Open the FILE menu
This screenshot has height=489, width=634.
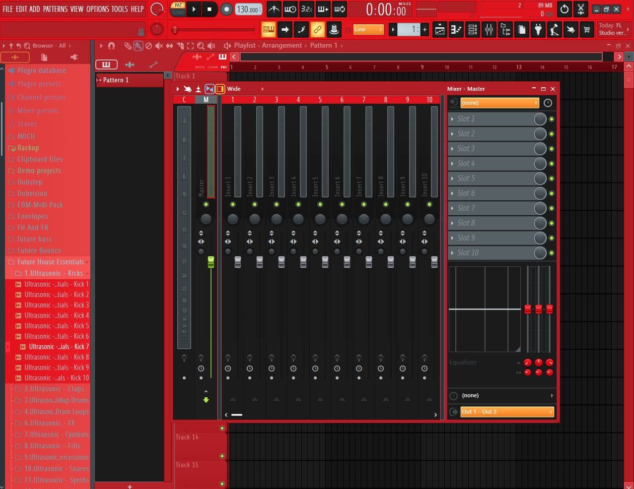(8, 9)
